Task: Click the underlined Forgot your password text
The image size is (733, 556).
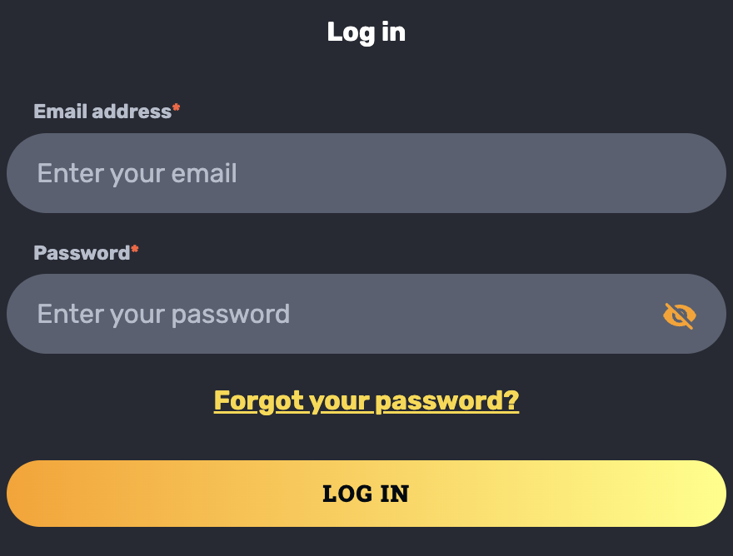Action: click(x=366, y=400)
